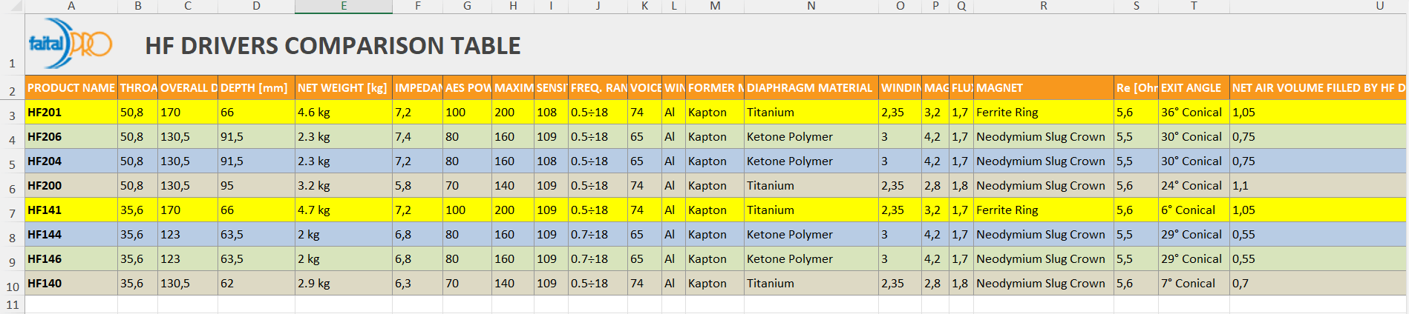
Task: Select the HF206 product cell
Action: tap(71, 137)
